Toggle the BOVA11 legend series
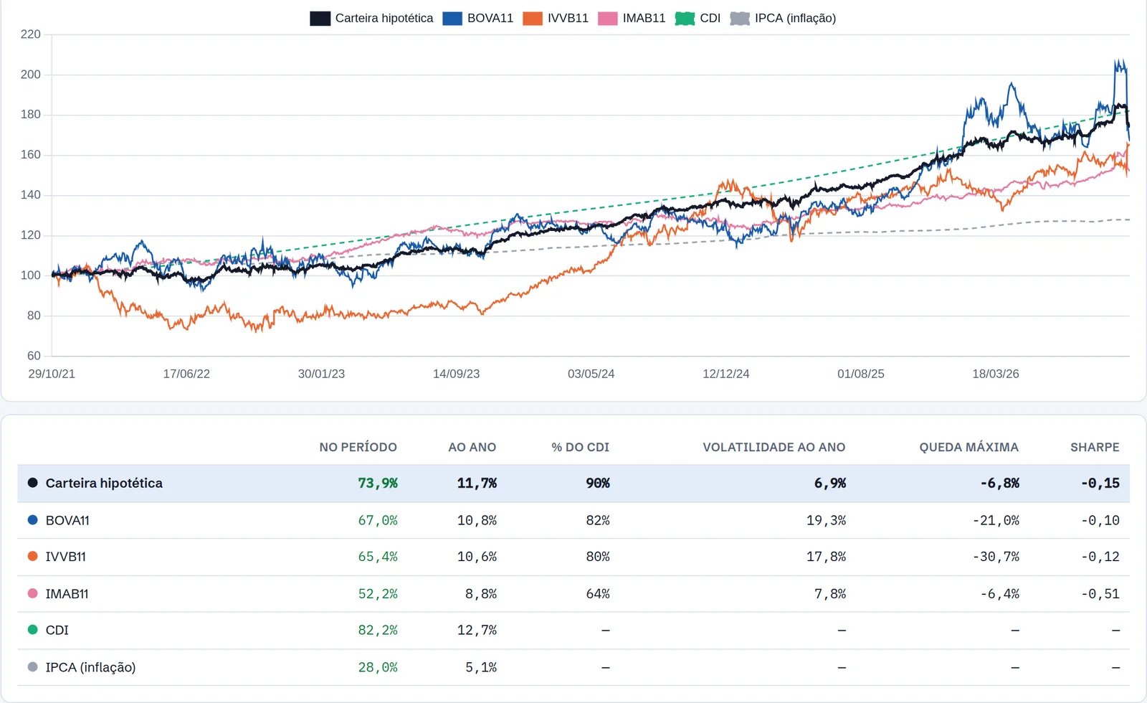Image resolution: width=1147 pixels, height=703 pixels. [477, 18]
